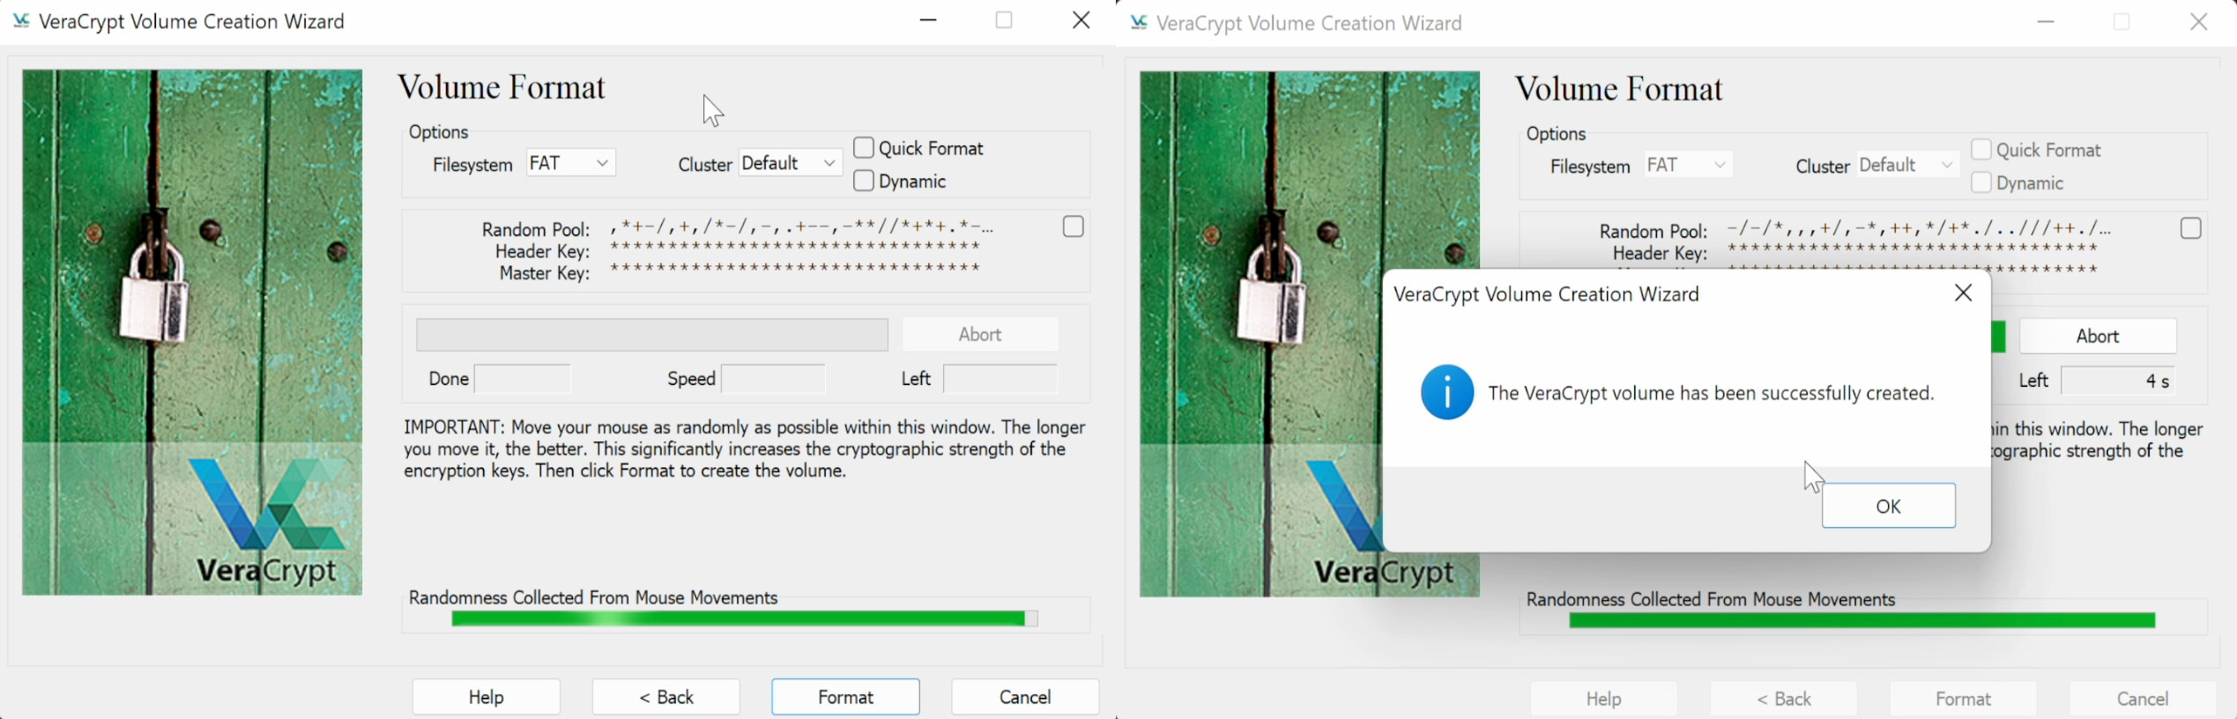Click the VeraCrypt logo icon in the right window's title bar
Screen dimensions: 2237x719
point(1139,22)
